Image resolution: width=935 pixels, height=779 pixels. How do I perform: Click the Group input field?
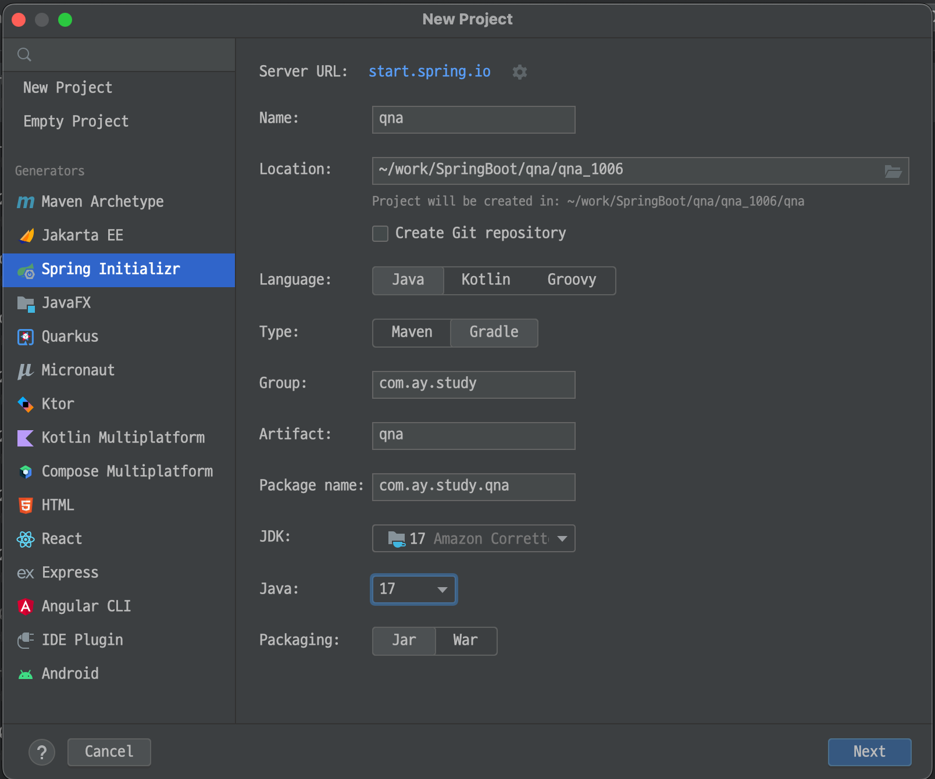474,385
